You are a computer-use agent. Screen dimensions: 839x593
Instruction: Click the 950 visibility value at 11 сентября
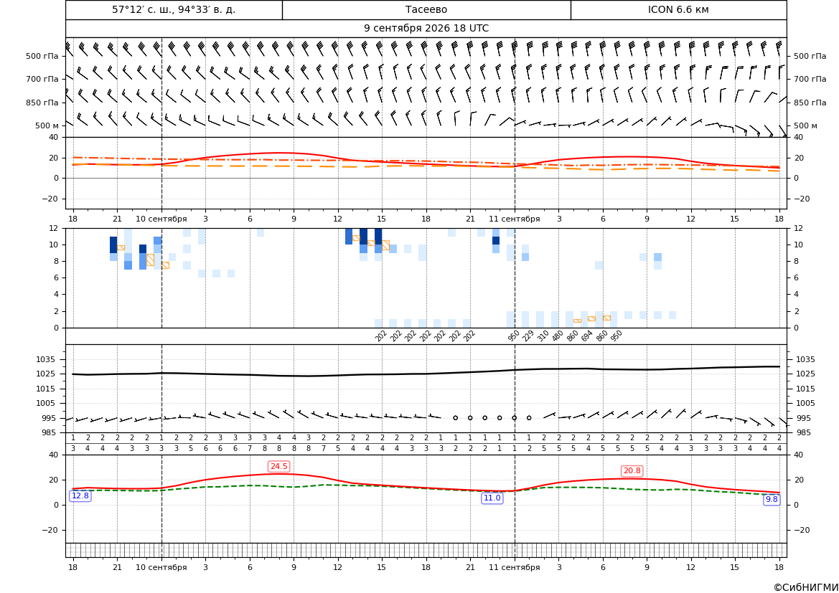[x=514, y=336]
